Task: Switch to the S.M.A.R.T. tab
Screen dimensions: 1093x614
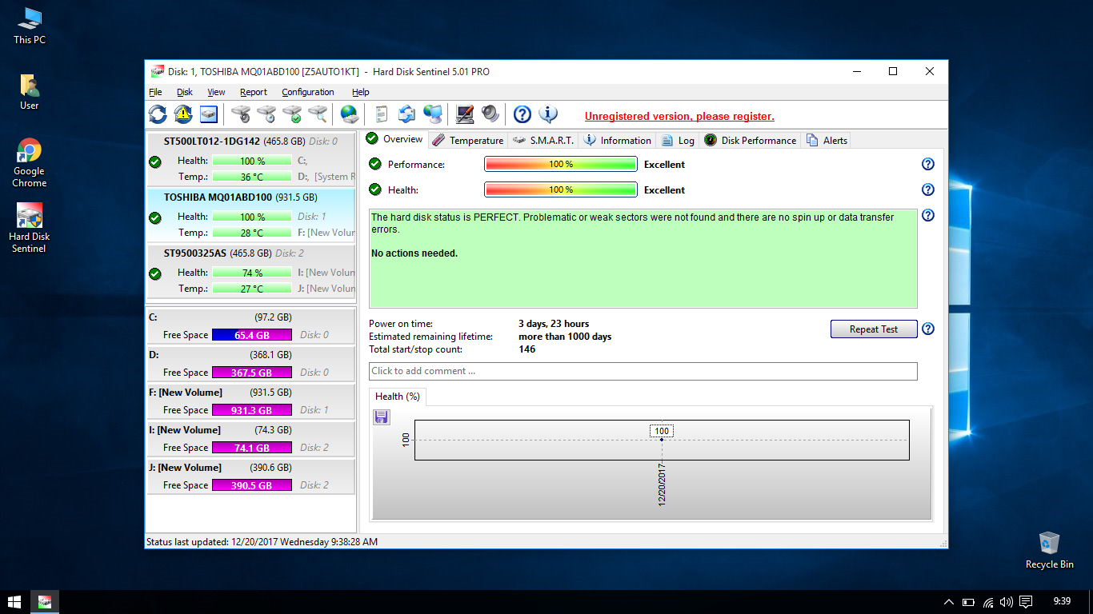Action: (543, 140)
